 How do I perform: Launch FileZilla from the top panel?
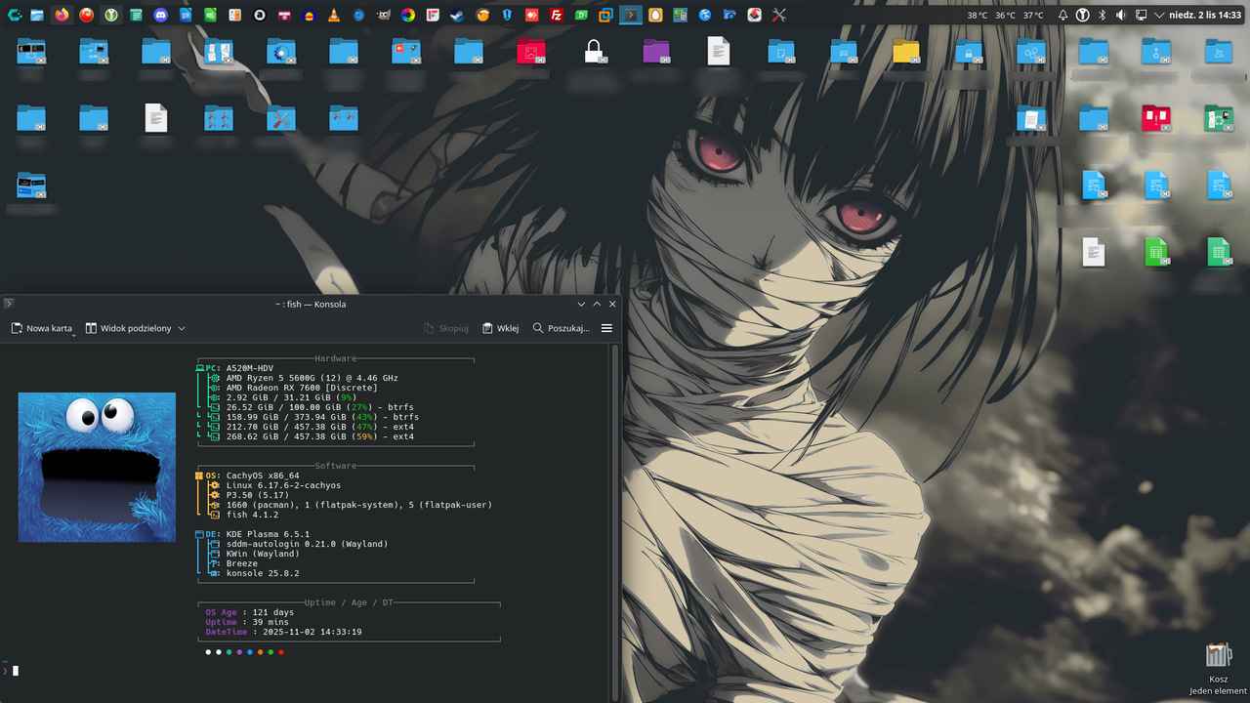click(x=557, y=16)
